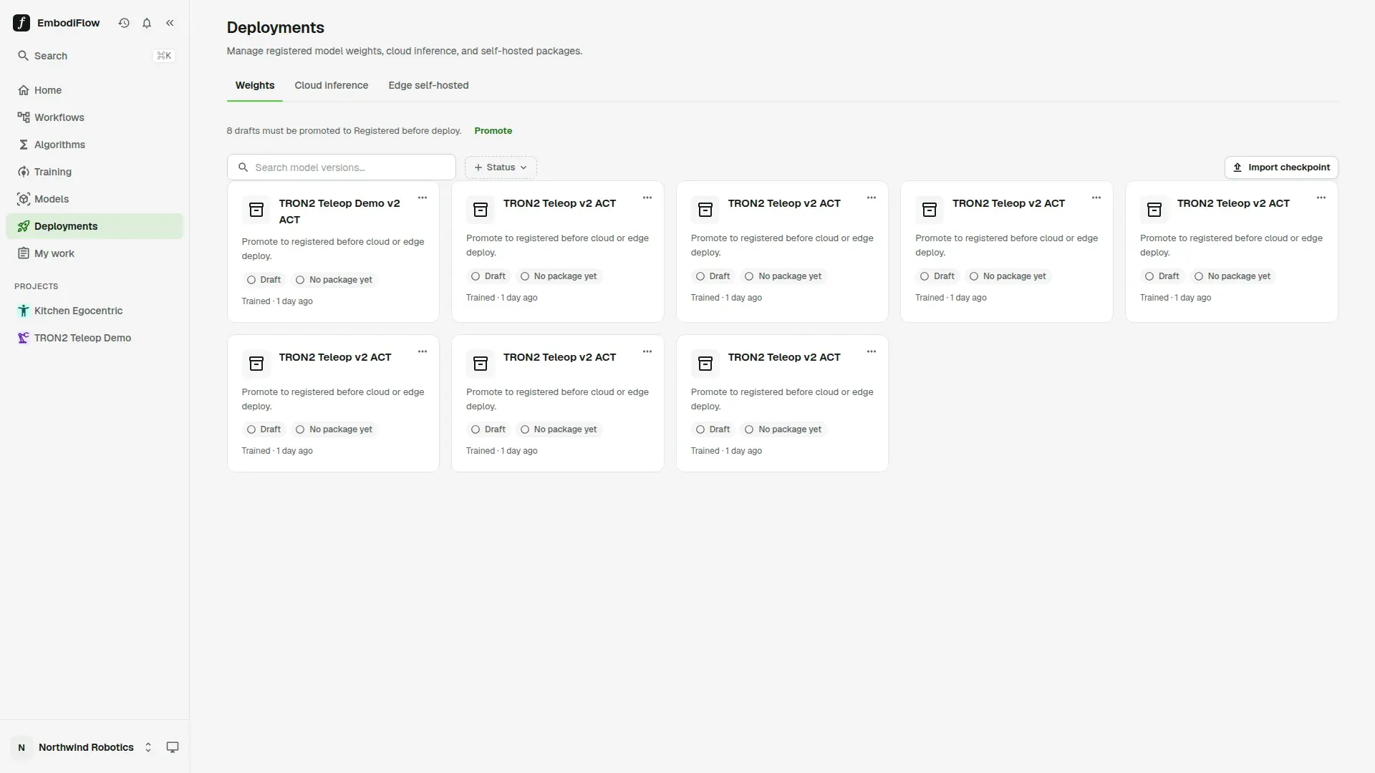Go to Home in sidebar
The image size is (1375, 773).
(95, 90)
